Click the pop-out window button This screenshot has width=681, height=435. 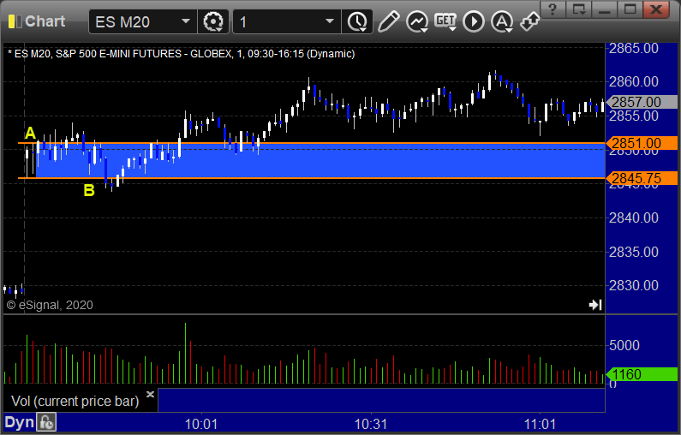tap(579, 9)
